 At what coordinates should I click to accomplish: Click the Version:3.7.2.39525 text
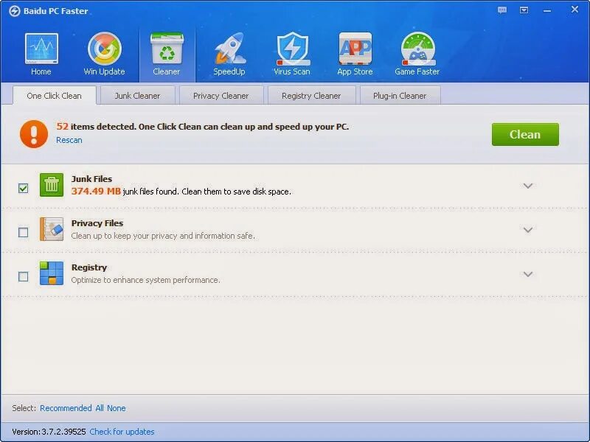tap(49, 432)
